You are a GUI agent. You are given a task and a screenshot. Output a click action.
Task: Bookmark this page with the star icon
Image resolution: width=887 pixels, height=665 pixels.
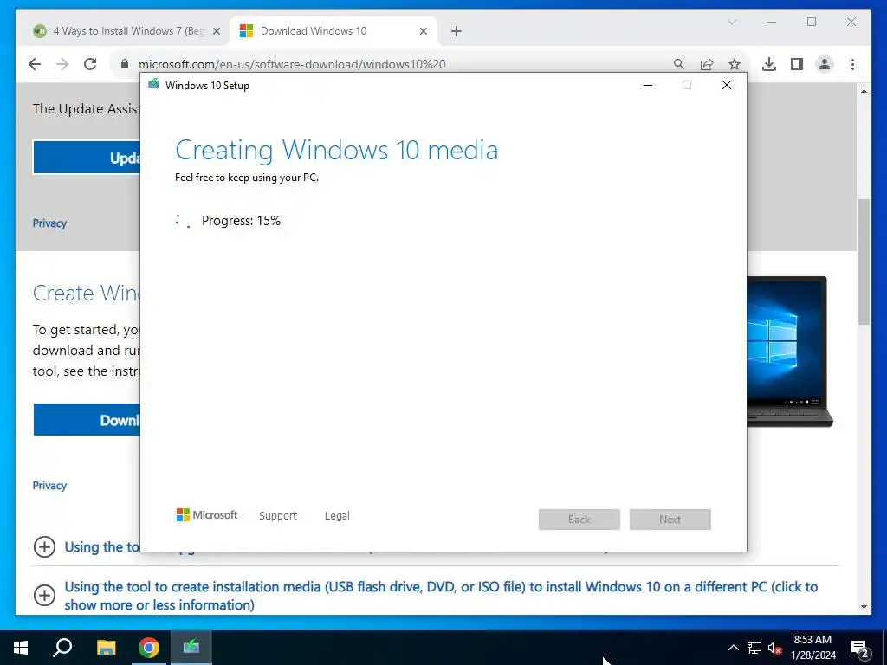coord(735,64)
